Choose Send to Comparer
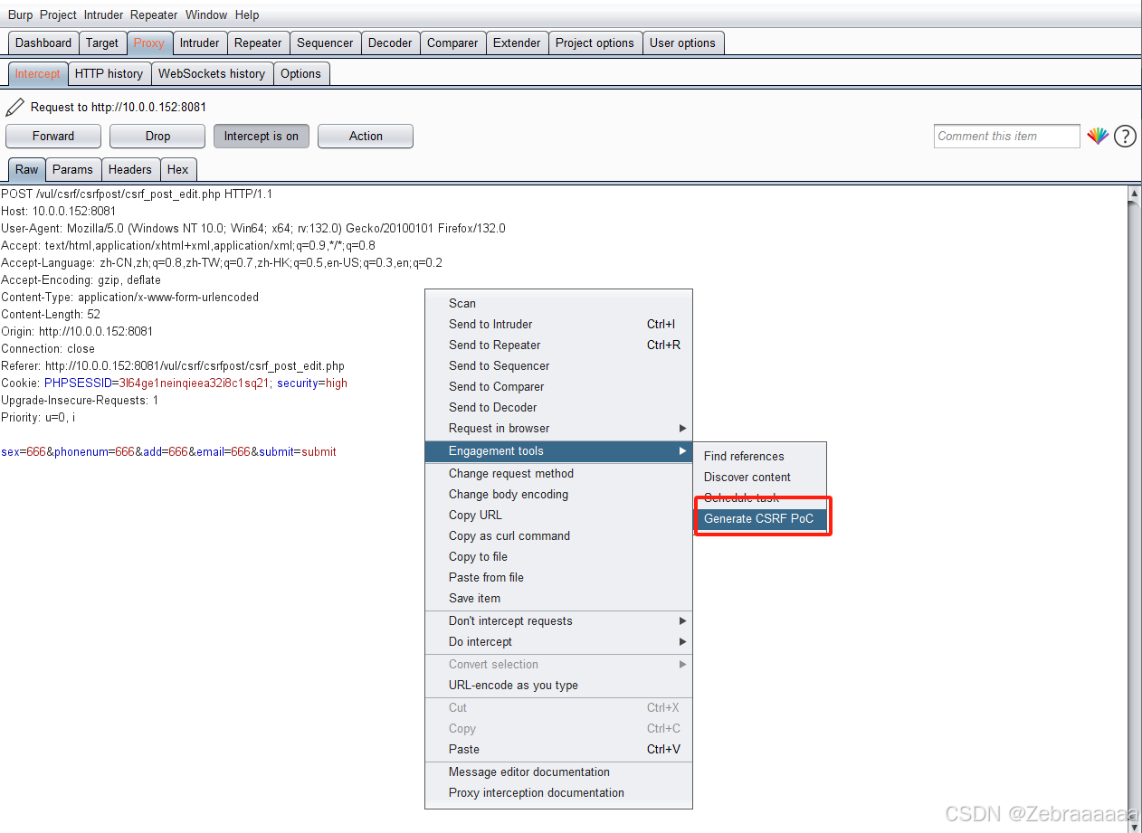 pos(558,386)
